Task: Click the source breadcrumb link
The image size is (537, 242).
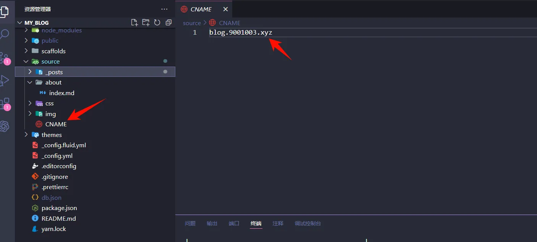Action: click(192, 23)
